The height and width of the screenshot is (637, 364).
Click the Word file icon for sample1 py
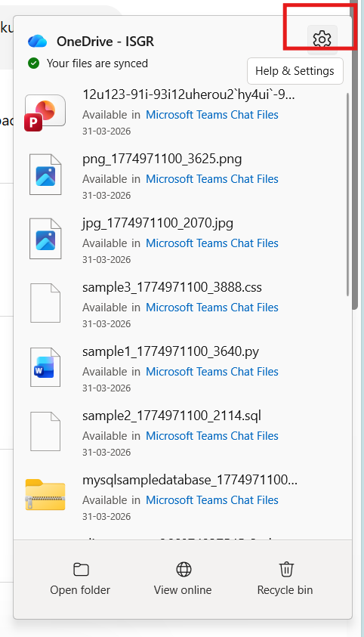pos(45,366)
